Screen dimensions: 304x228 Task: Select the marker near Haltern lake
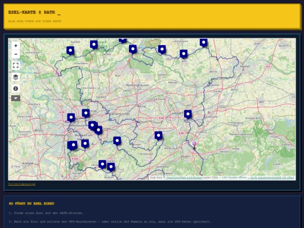coord(133,50)
